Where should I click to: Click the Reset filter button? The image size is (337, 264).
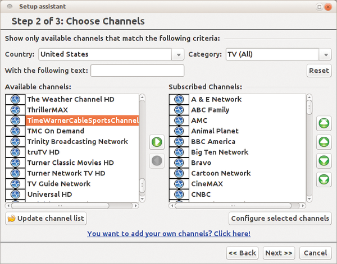coord(319,71)
